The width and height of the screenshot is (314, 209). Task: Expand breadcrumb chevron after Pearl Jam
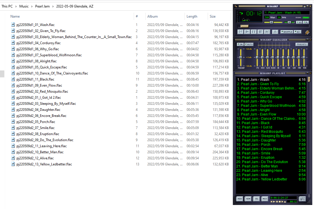(53, 6)
